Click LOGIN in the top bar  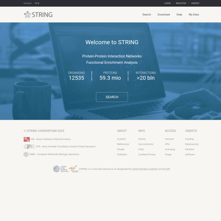(168, 3)
